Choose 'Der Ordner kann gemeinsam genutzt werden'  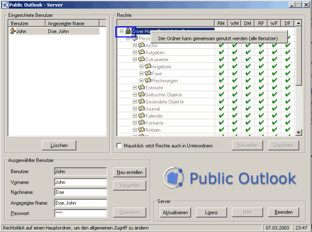(x=218, y=38)
